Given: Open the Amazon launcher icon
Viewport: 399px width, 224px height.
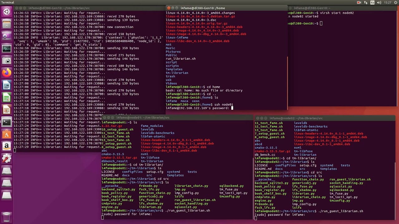Looking at the screenshot, I should tap(7, 146).
